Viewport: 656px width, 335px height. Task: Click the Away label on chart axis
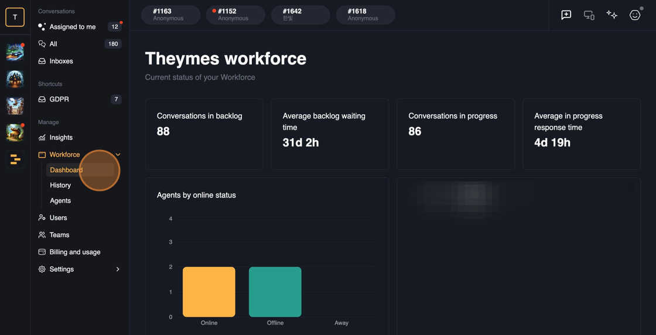(x=341, y=323)
